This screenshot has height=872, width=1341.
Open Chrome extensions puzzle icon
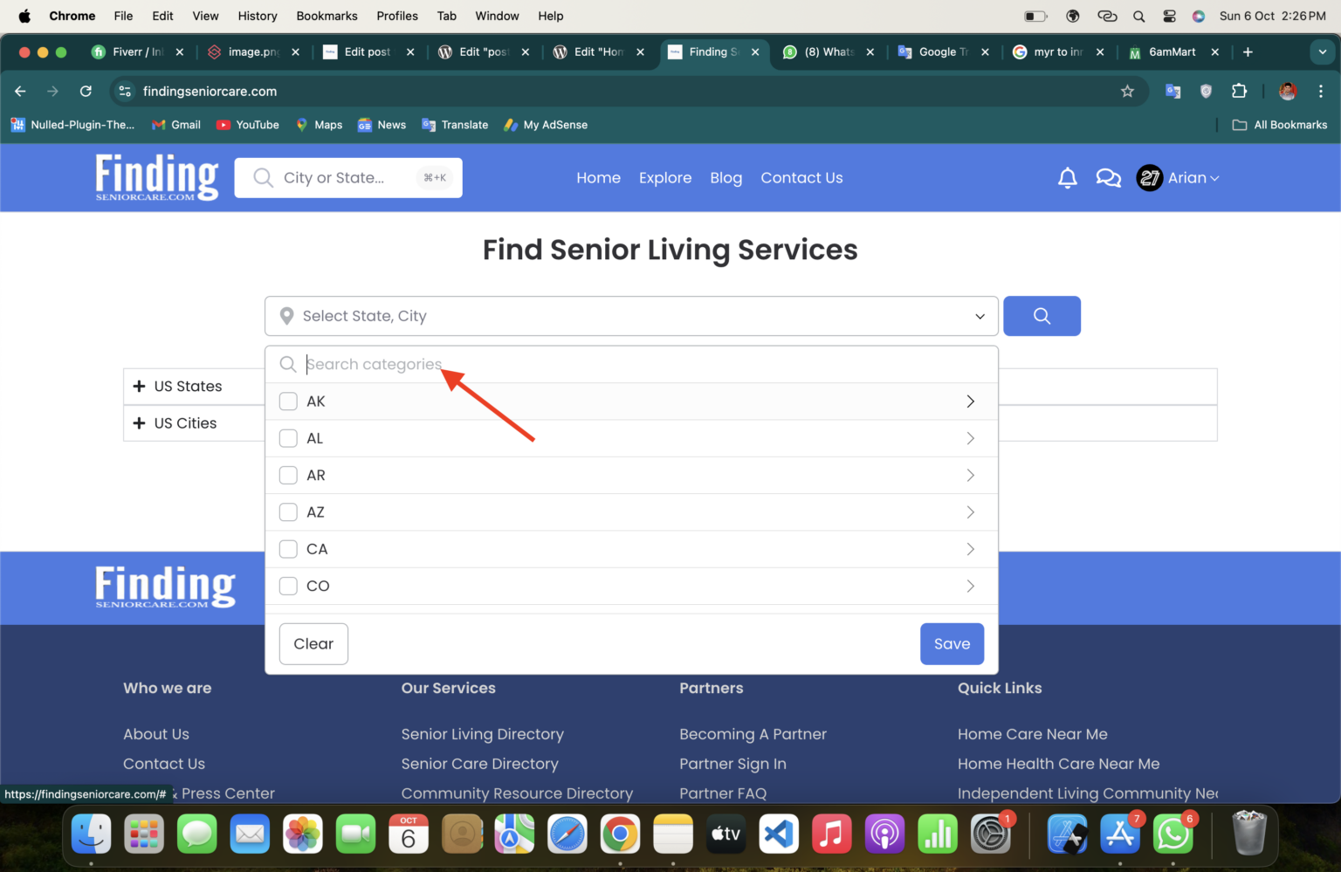(x=1239, y=91)
